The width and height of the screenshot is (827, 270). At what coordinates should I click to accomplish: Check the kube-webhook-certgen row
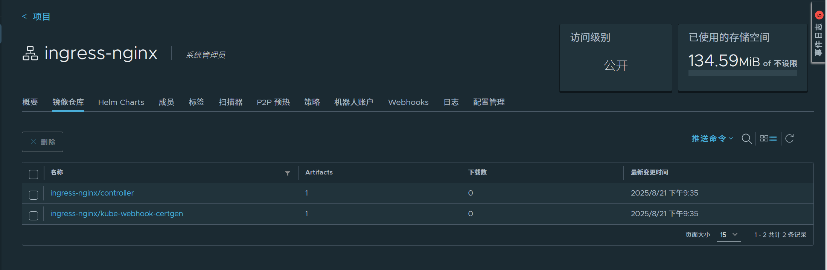(34, 215)
